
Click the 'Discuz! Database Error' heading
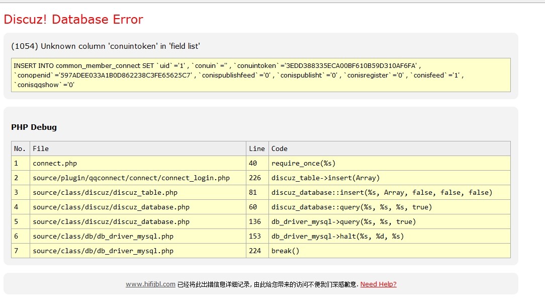pos(73,20)
